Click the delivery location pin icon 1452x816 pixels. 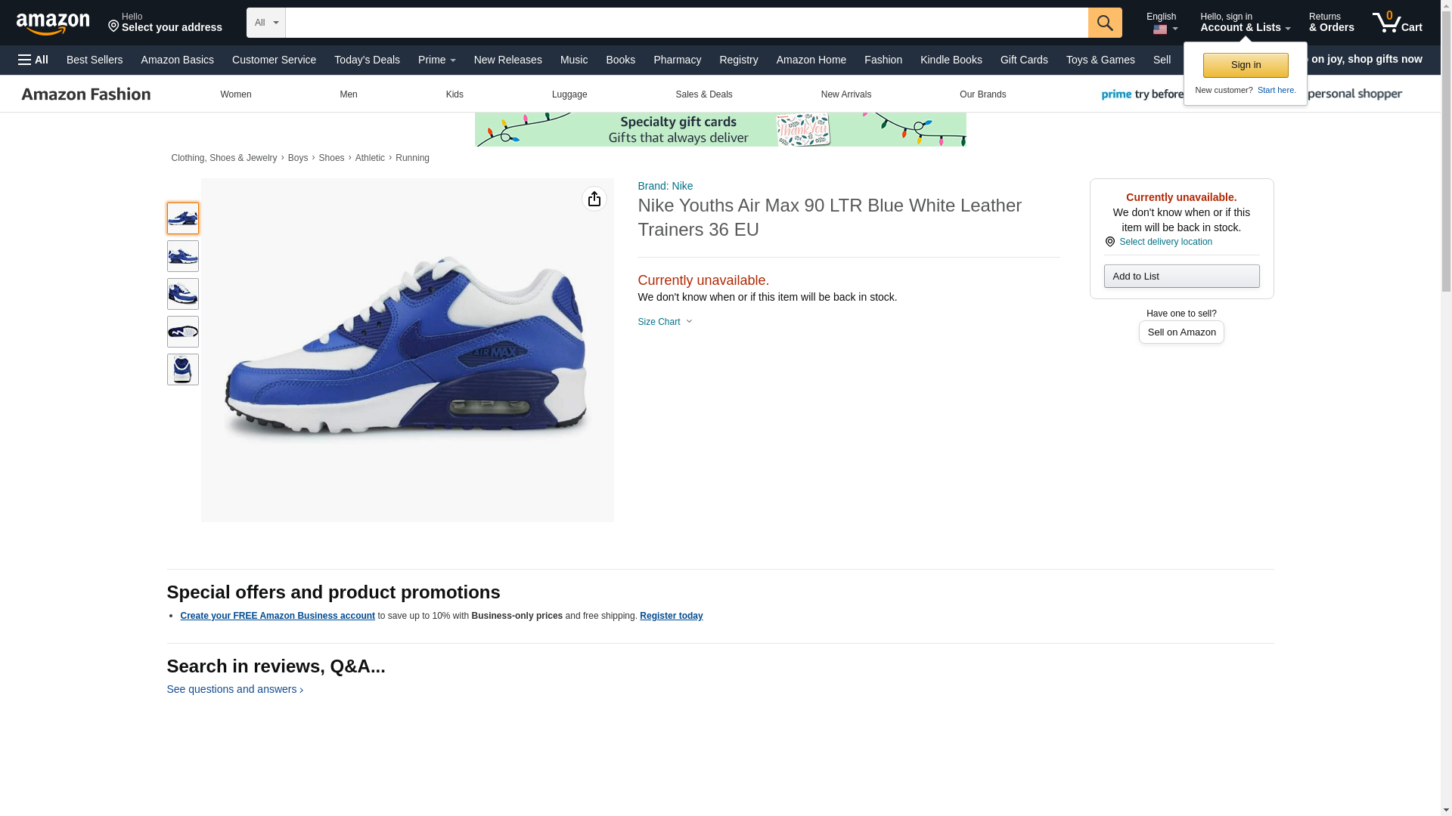point(1109,242)
